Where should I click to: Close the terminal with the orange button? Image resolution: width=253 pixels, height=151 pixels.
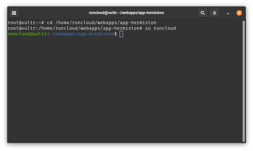click(x=239, y=13)
